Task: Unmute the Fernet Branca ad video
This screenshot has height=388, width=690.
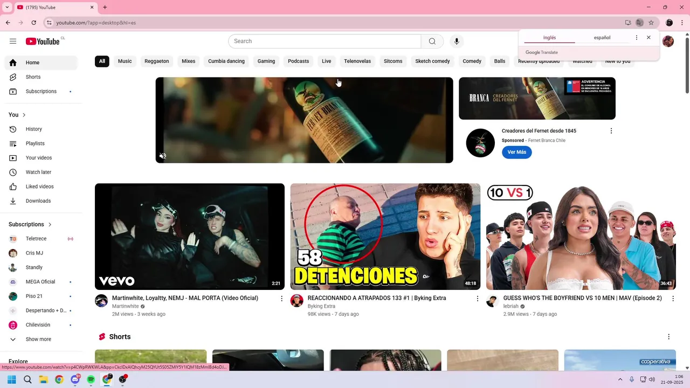Action: point(163,156)
